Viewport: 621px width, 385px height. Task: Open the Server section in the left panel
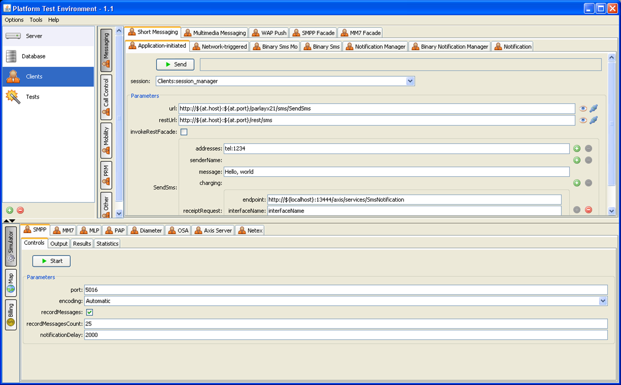(48, 36)
